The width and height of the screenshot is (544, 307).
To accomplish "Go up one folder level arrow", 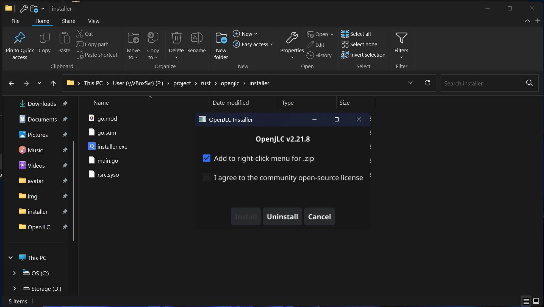I will pos(53,83).
